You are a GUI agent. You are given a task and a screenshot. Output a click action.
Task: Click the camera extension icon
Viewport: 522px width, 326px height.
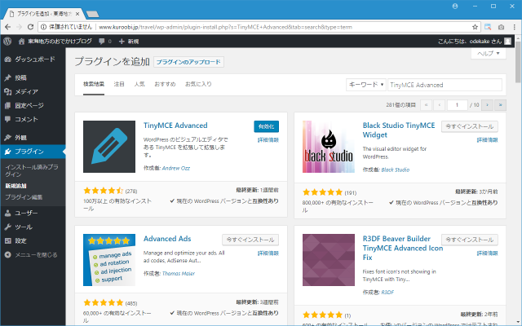point(501,27)
